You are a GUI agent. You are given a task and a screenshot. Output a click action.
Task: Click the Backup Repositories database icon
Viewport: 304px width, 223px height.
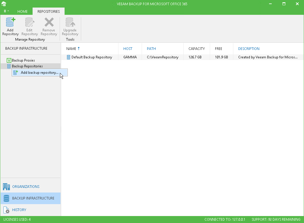(x=9, y=66)
